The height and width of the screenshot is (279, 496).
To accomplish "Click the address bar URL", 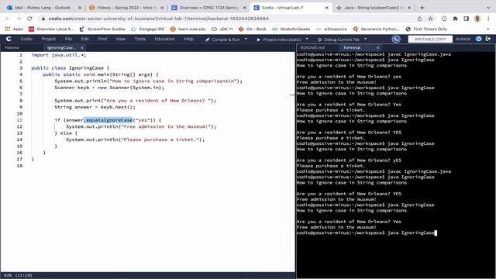I will [158, 19].
